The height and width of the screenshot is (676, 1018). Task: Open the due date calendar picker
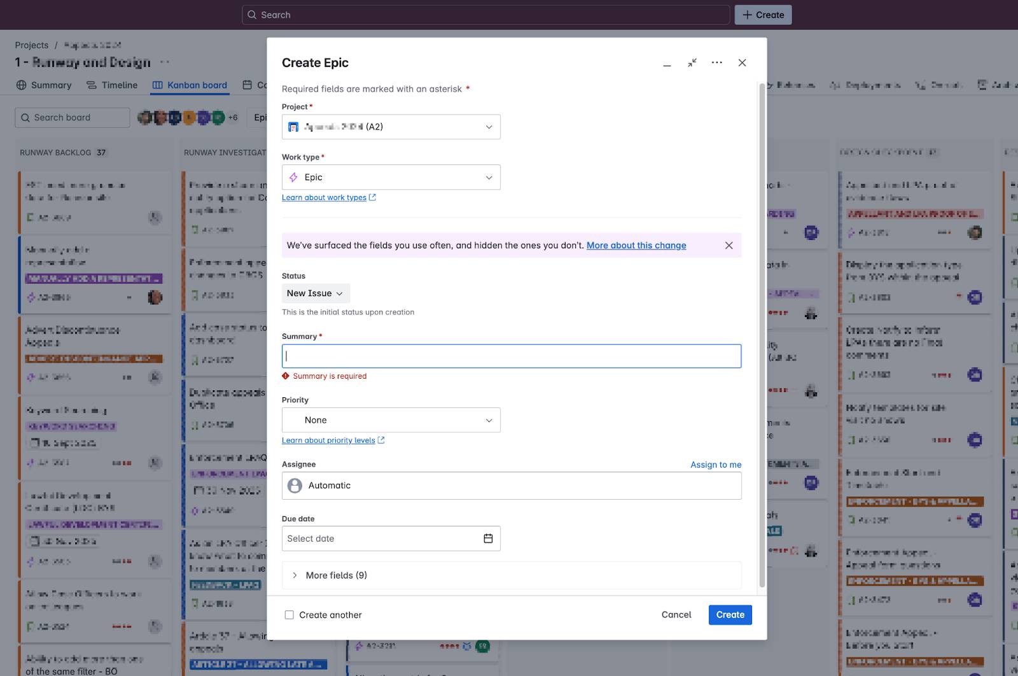(488, 538)
